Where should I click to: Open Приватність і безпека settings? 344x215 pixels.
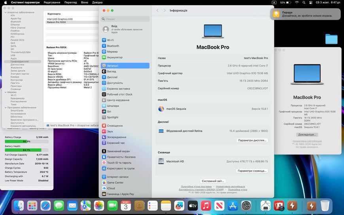click(125, 157)
